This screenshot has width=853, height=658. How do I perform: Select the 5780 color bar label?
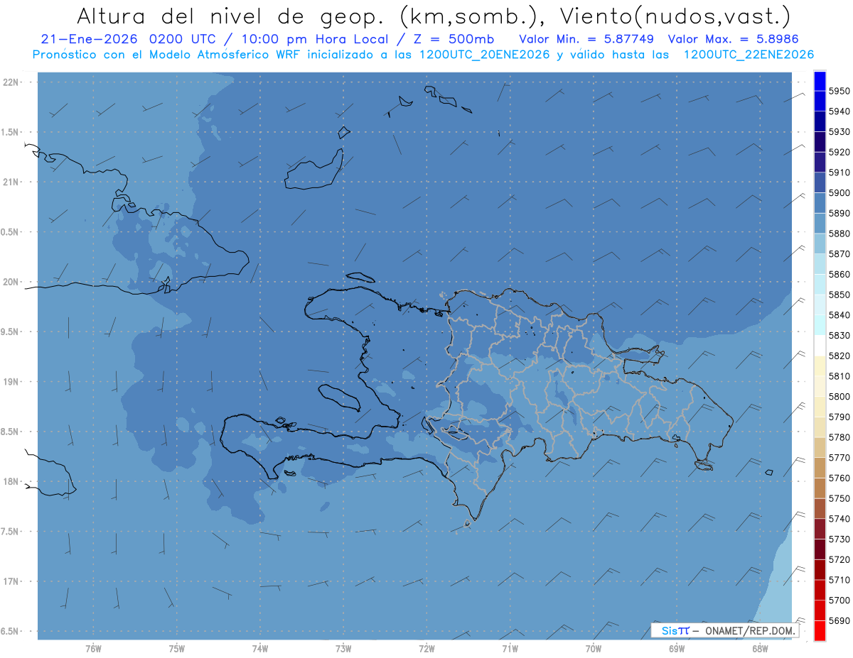pyautogui.click(x=839, y=437)
